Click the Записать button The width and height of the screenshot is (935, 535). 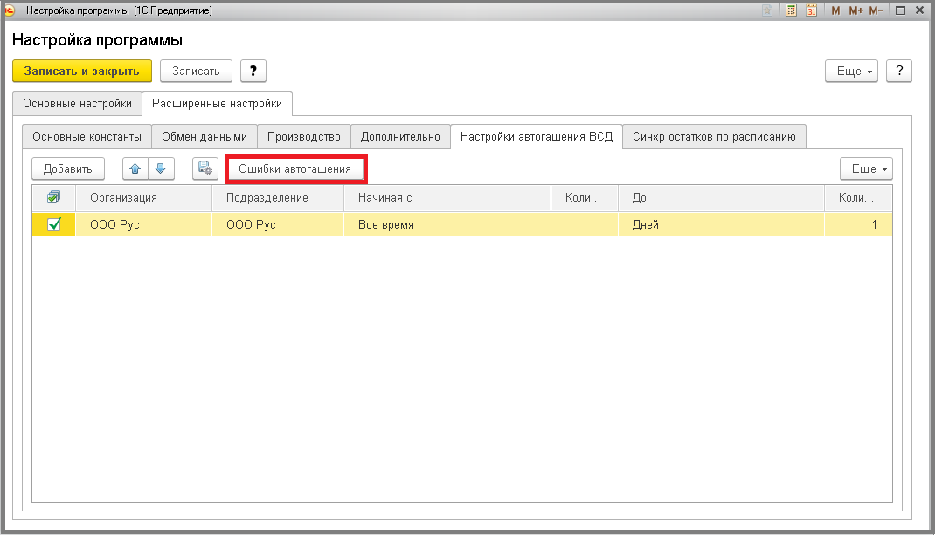pos(197,71)
